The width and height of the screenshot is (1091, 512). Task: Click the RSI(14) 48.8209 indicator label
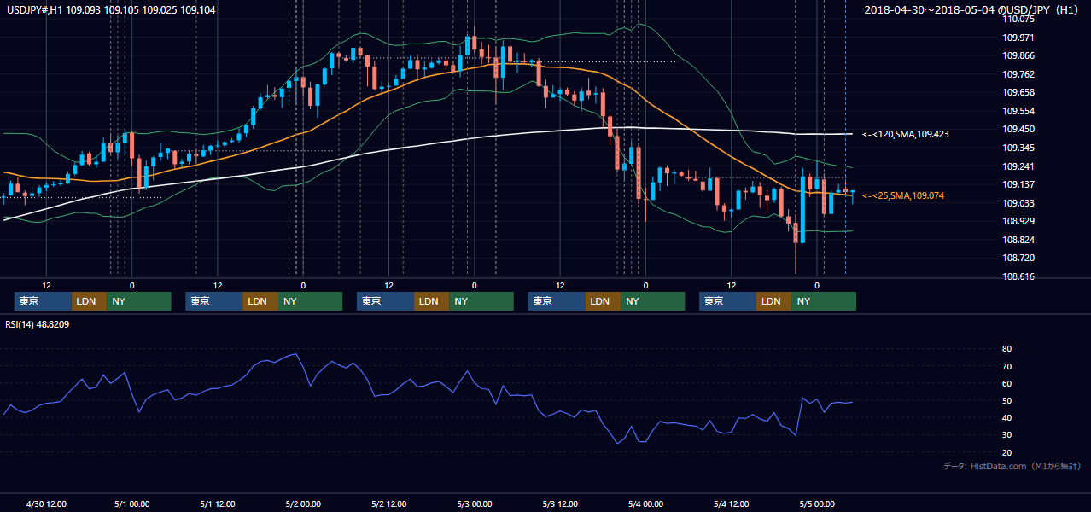pos(38,324)
